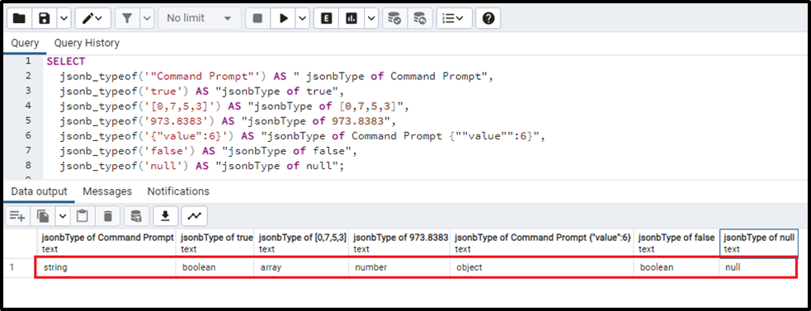The height and width of the screenshot is (311, 811).
Task: Switch to the Query History tab
Action: (87, 43)
